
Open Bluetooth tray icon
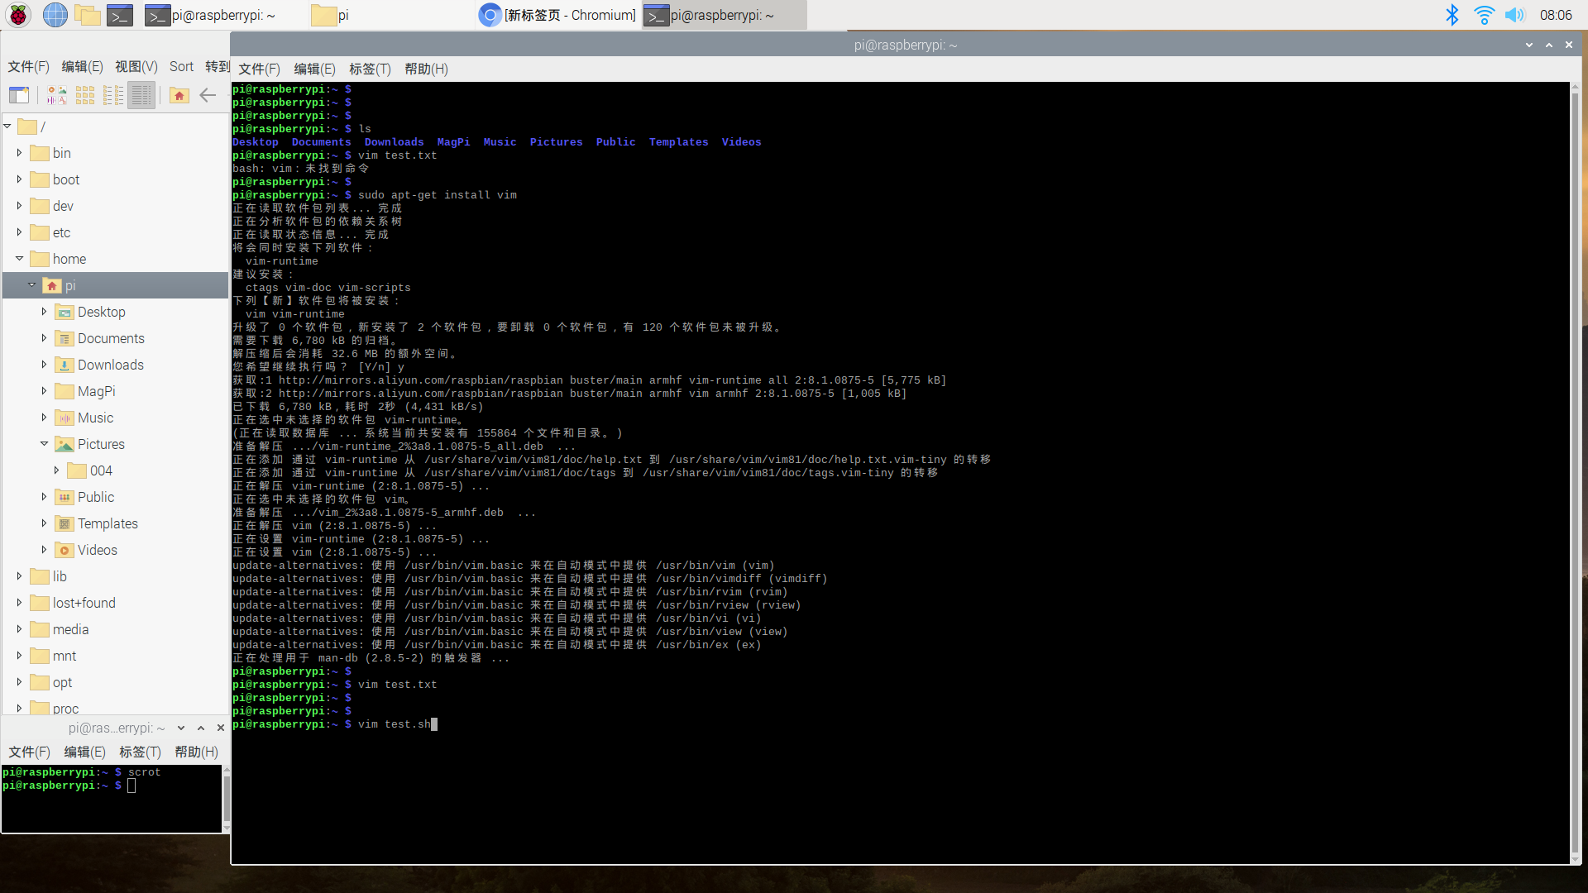[1452, 15]
